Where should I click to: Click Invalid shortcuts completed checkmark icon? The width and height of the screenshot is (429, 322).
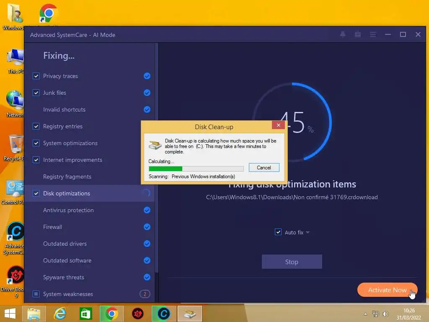pos(147,109)
